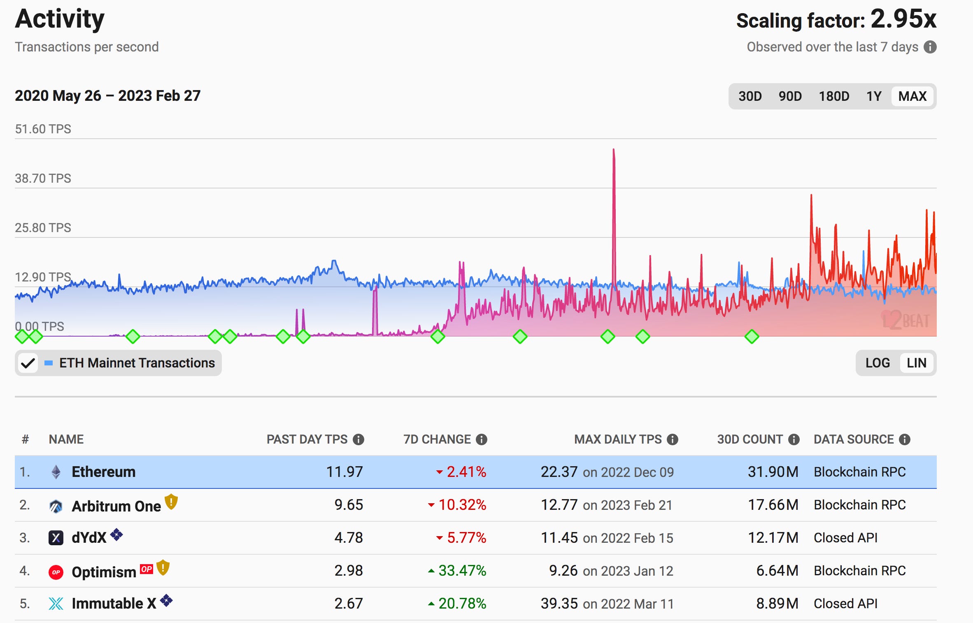Image resolution: width=973 pixels, height=623 pixels.
Task: Click Arbitrum One 30D count 17.66M
Action: coord(773,505)
